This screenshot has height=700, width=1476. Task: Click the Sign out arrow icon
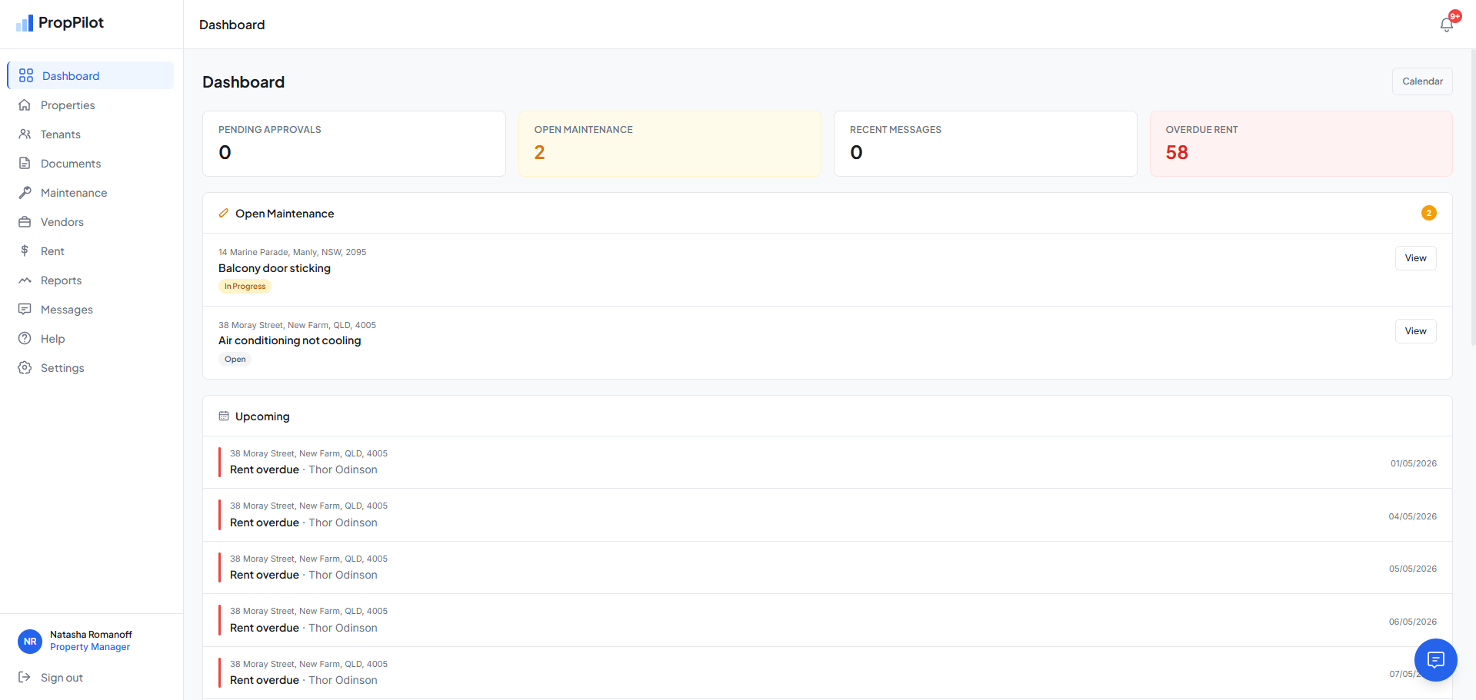[25, 677]
